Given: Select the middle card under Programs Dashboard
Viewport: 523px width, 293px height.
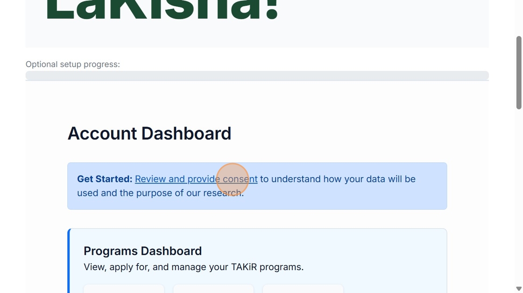Looking at the screenshot, I should [213, 288].
